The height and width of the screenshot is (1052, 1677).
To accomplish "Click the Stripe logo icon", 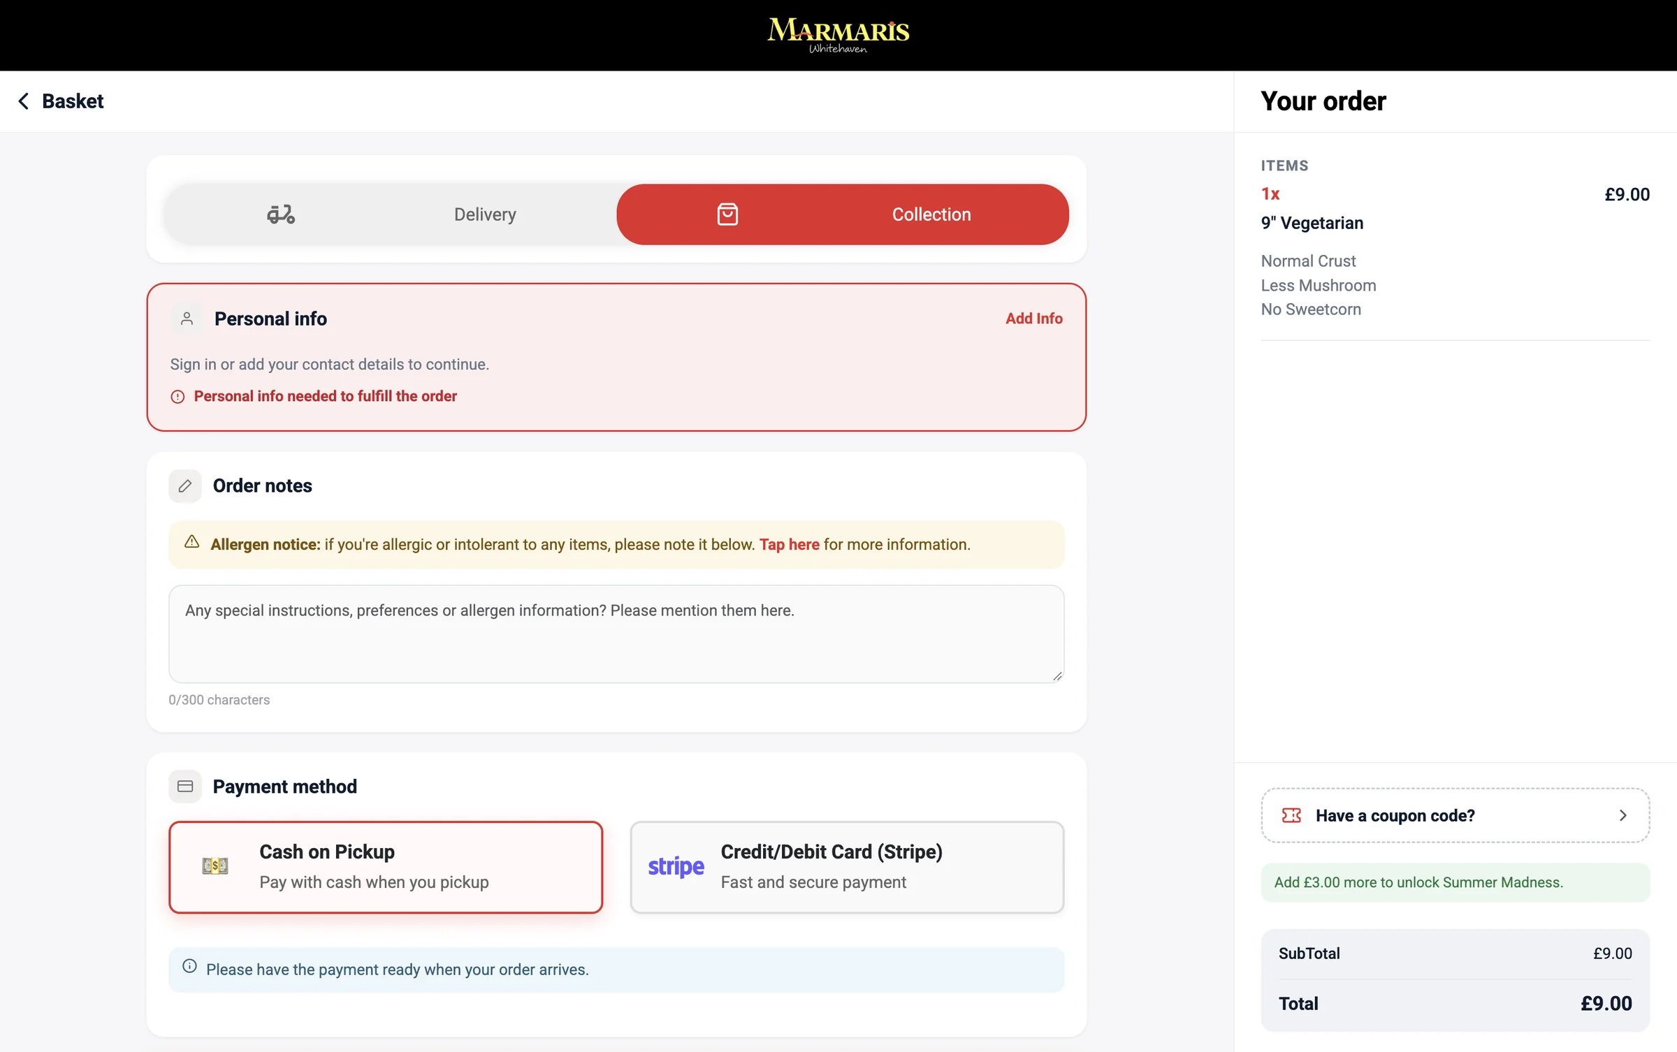I will click(676, 867).
